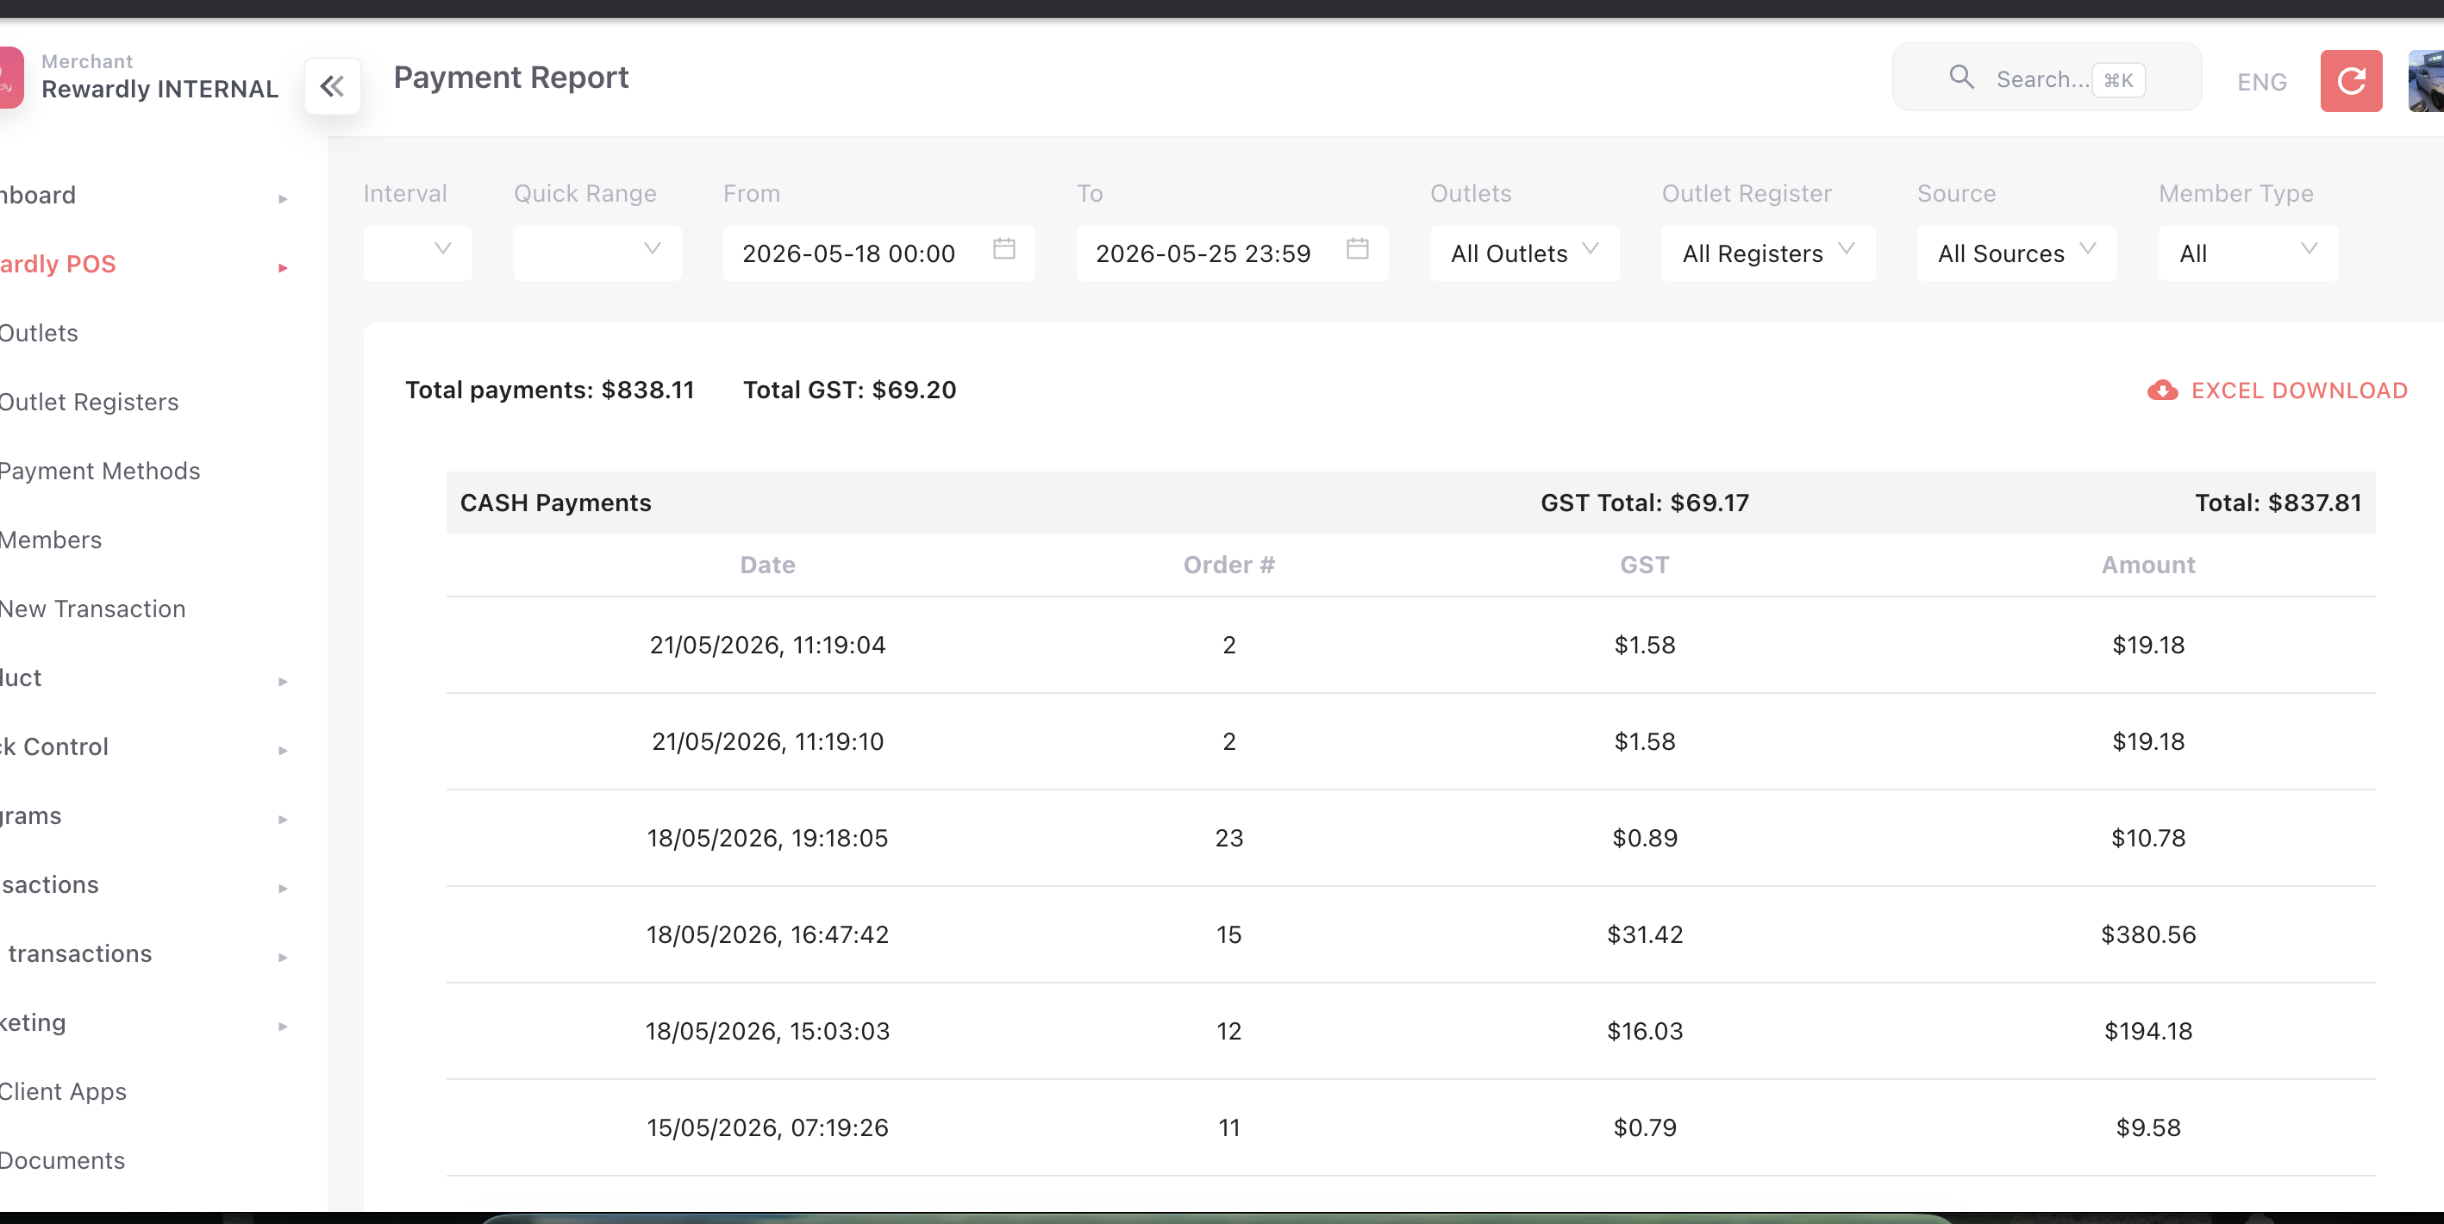
Task: Click the red refresh icon button
Action: click(2351, 82)
